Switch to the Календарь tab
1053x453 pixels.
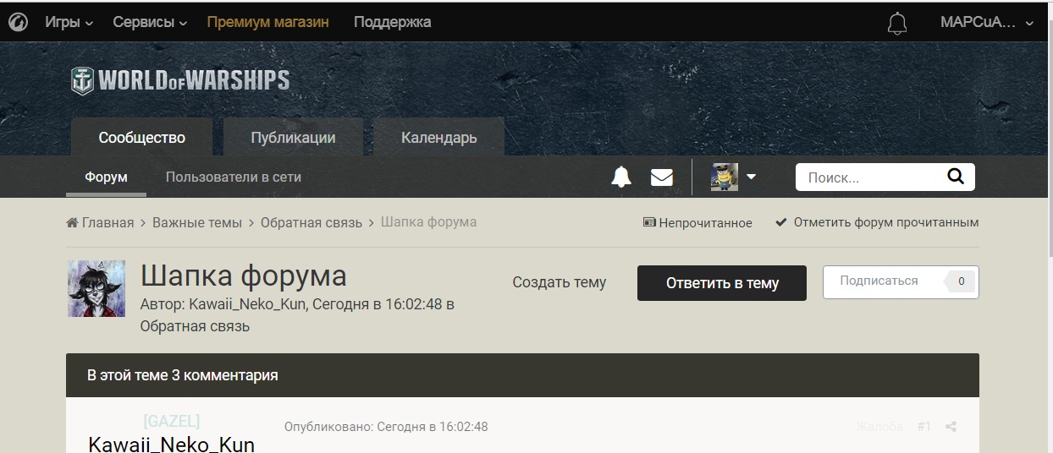point(438,137)
